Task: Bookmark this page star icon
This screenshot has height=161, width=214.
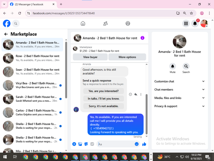Action: pyautogui.click(x=191, y=13)
